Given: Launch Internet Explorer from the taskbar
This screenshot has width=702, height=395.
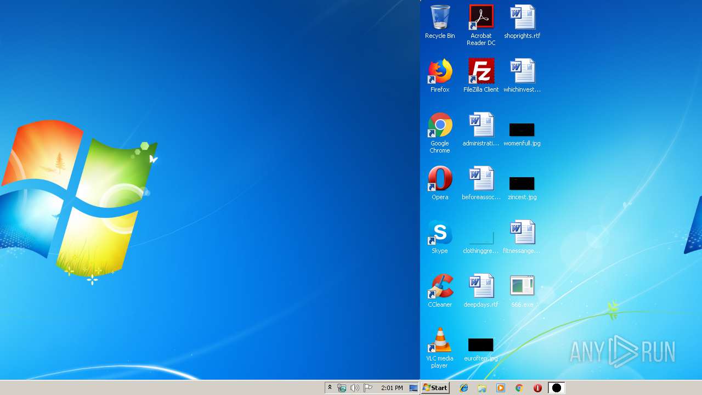Looking at the screenshot, I should 464,388.
